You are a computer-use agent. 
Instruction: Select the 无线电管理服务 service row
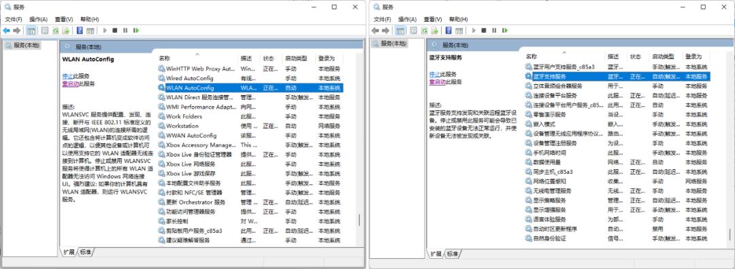coord(617,191)
